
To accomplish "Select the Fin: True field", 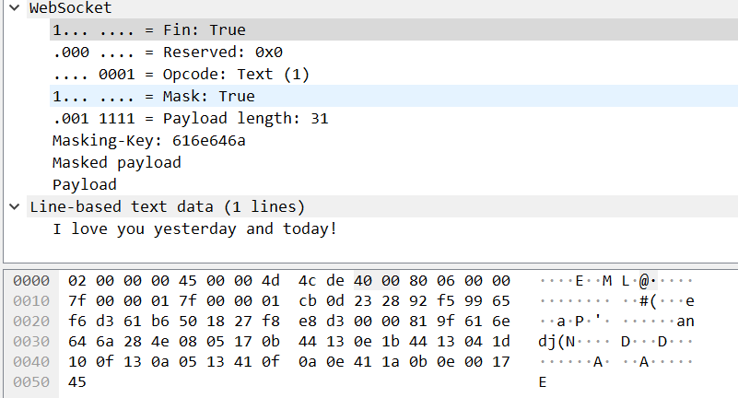I will [x=393, y=29].
